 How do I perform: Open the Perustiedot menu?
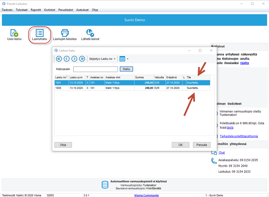pyautogui.click(x=66, y=10)
